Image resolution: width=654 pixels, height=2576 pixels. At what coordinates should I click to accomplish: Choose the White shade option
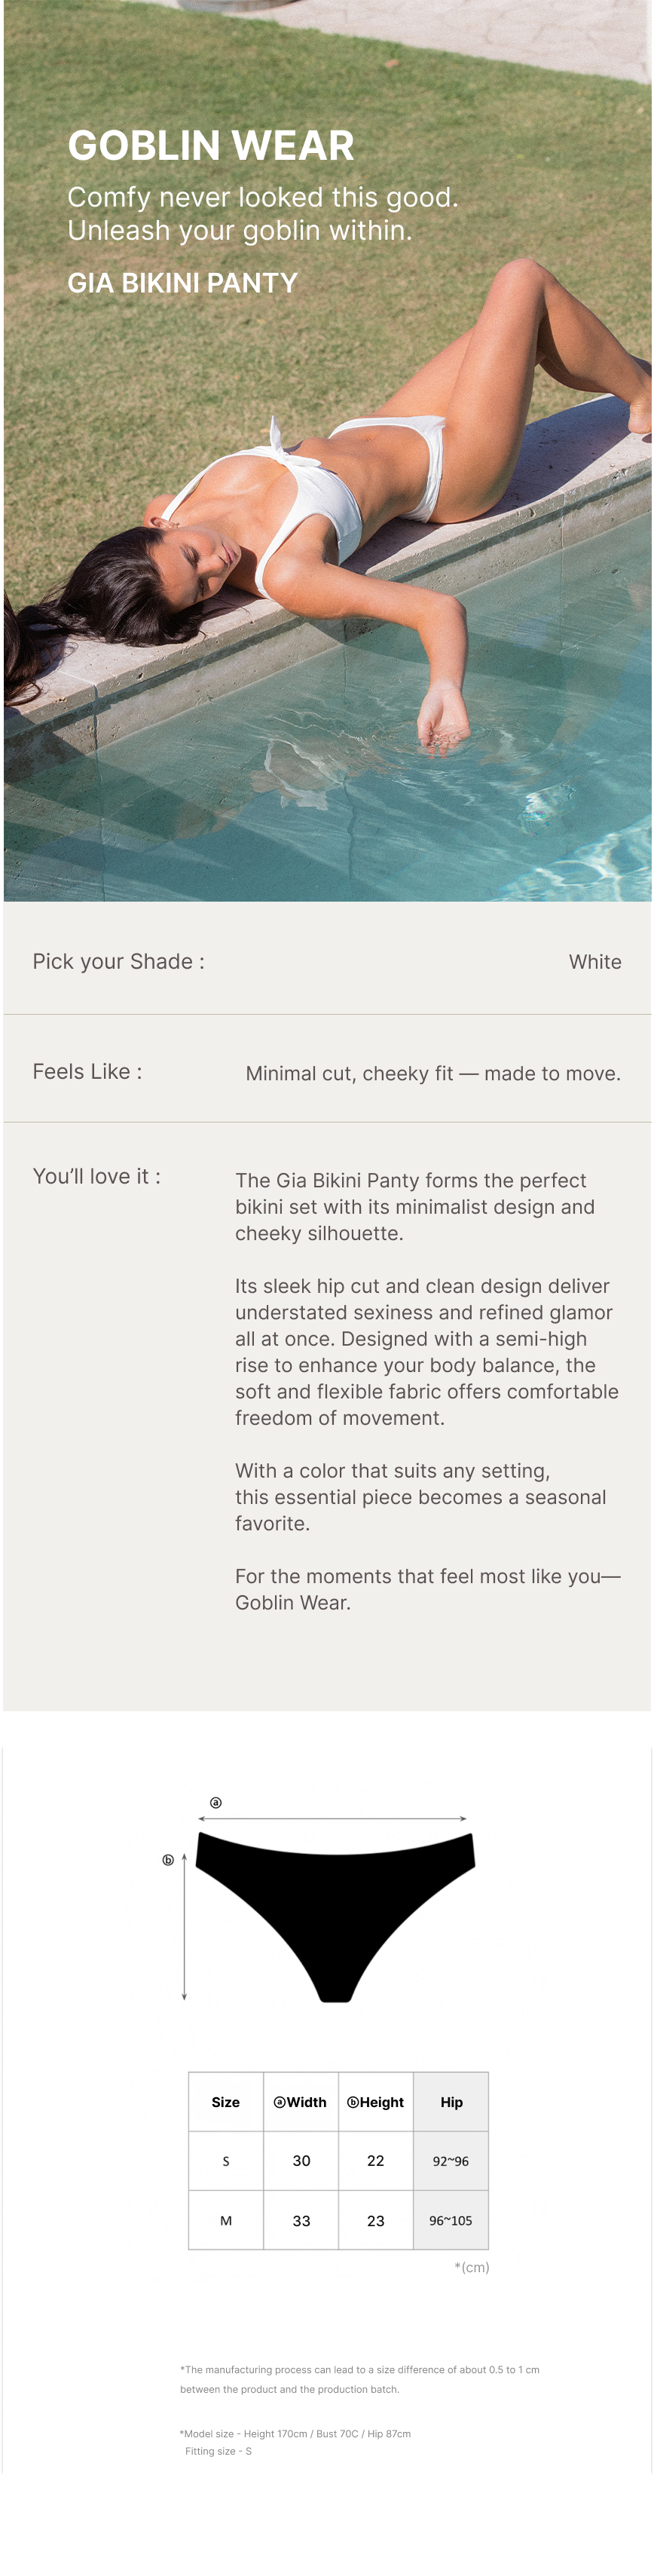(x=595, y=962)
